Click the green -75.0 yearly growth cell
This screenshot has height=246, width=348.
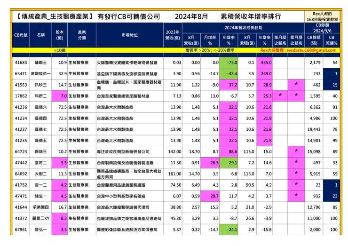coord(229,63)
